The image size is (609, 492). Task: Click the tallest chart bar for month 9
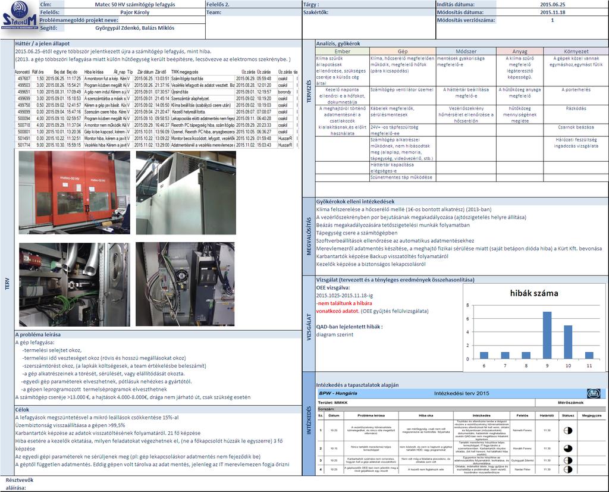[547, 335]
